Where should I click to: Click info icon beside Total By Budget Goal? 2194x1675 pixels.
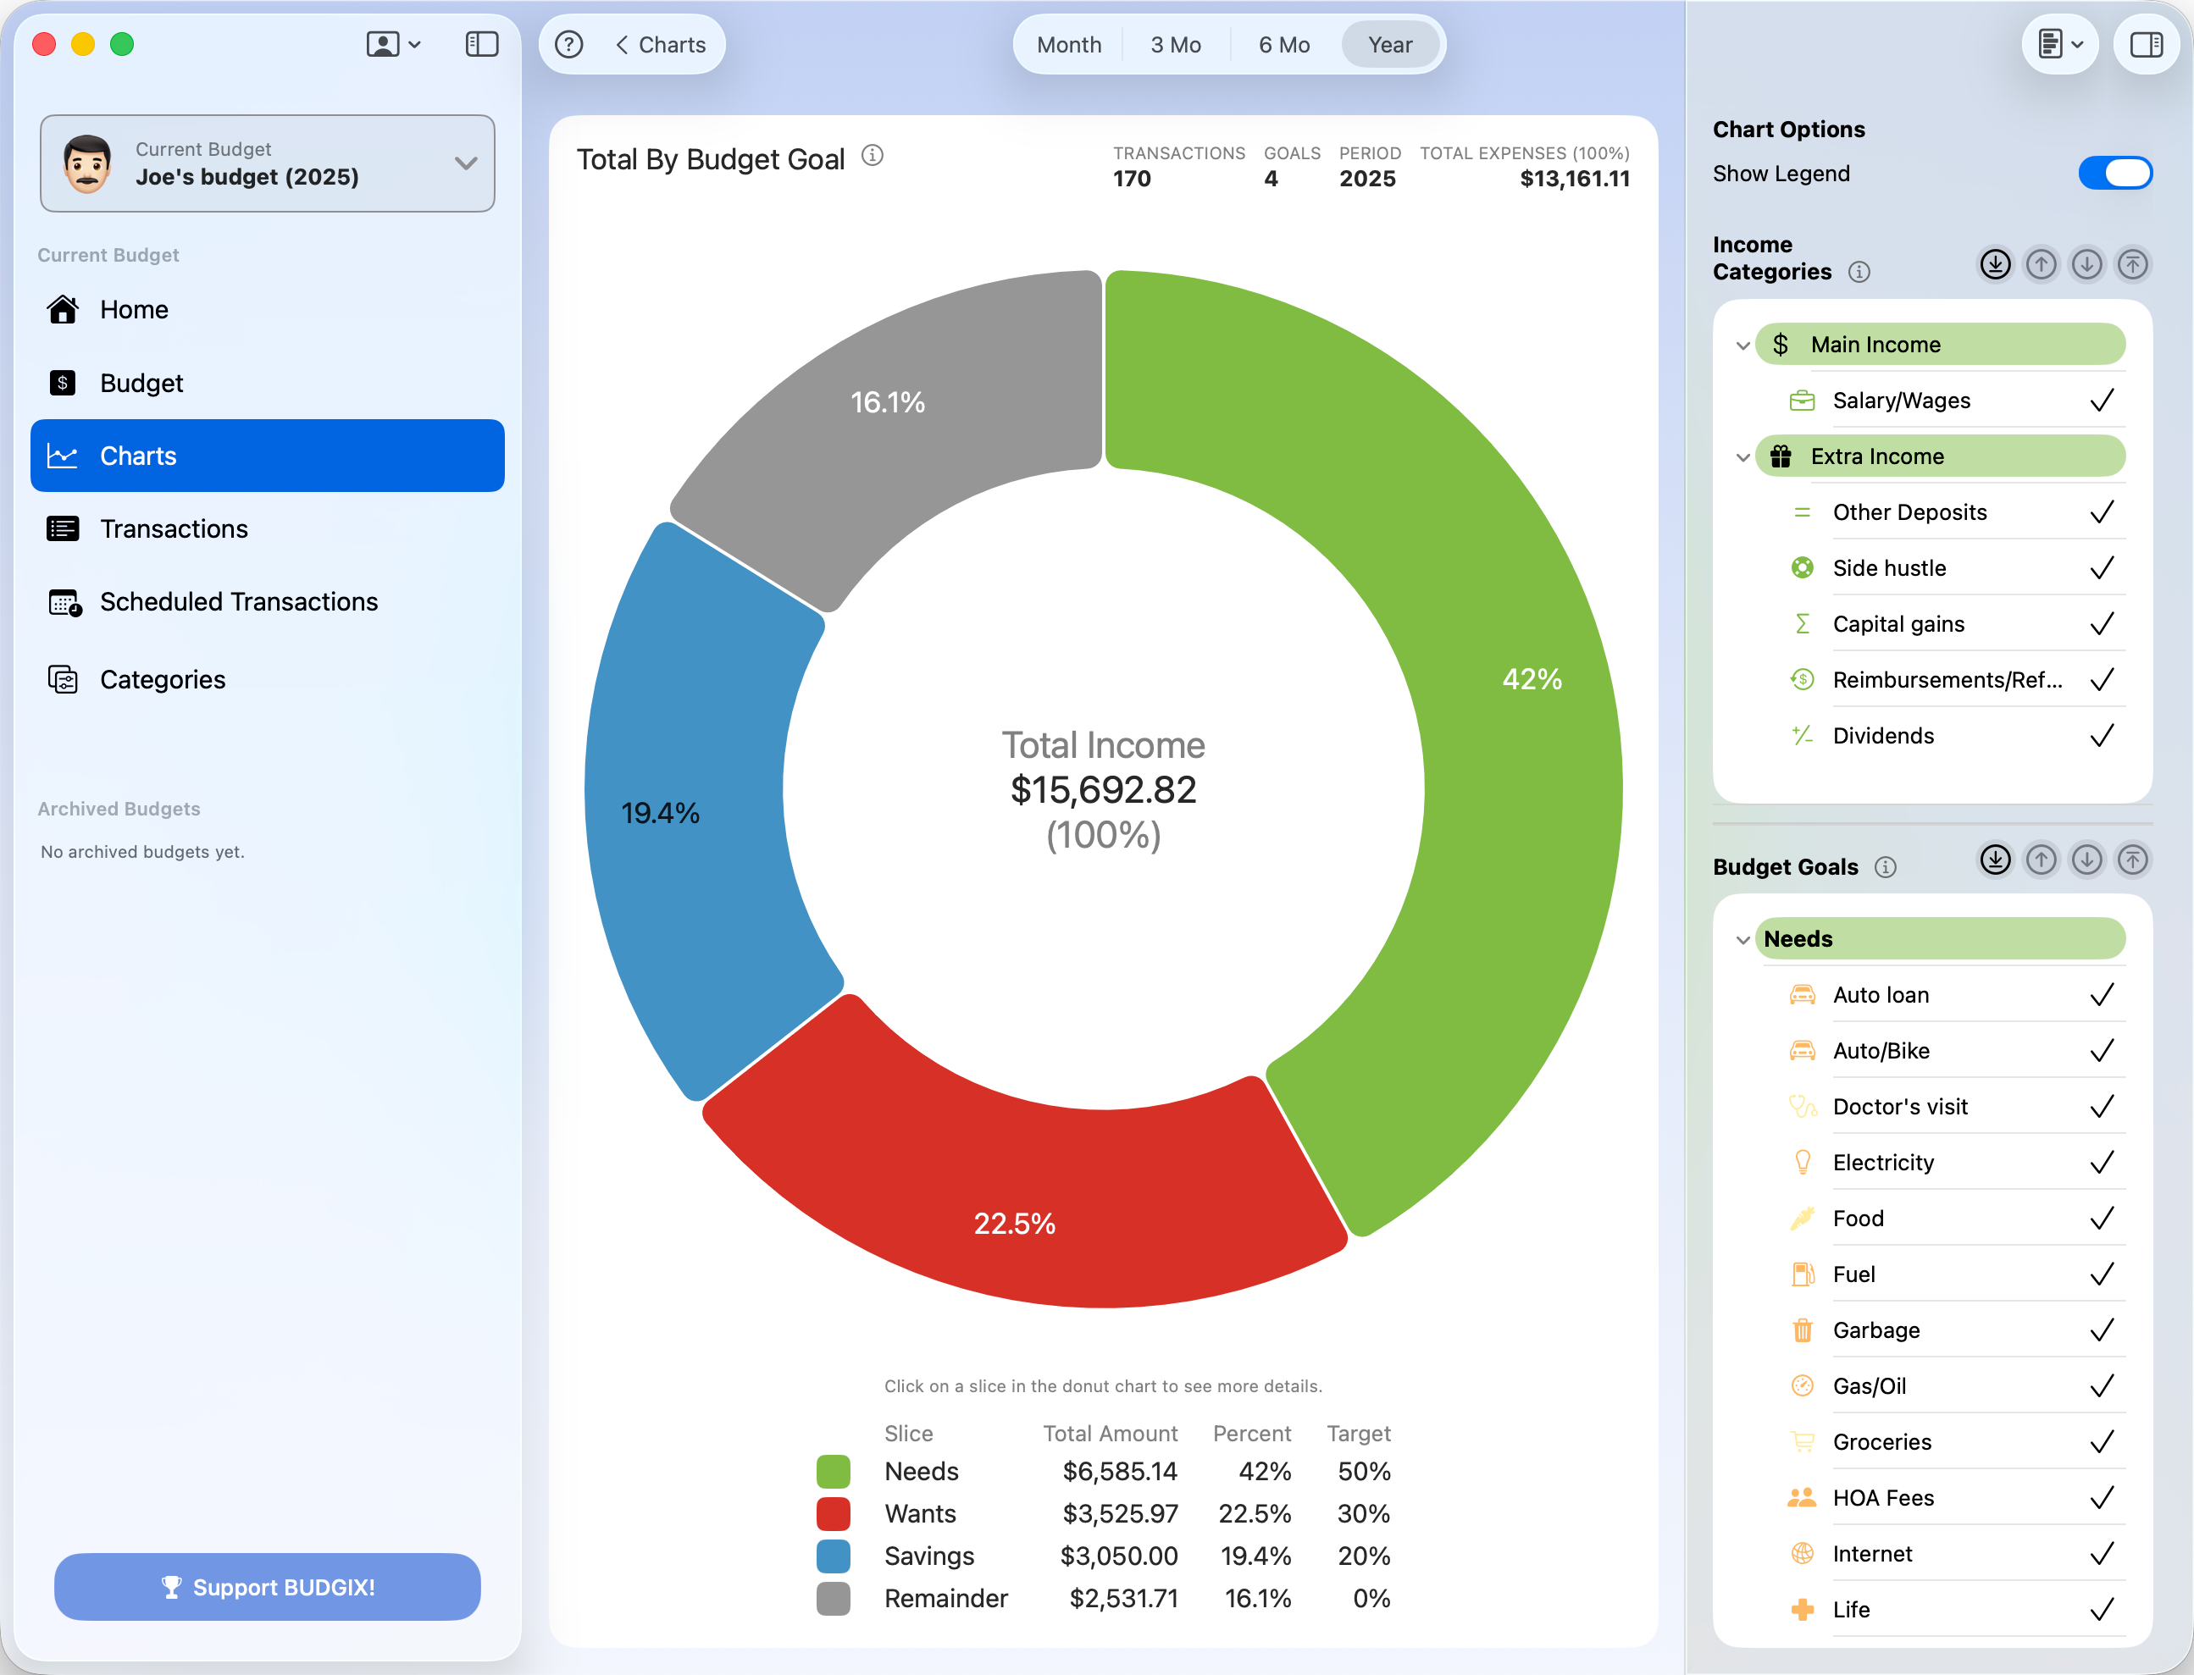(x=873, y=156)
